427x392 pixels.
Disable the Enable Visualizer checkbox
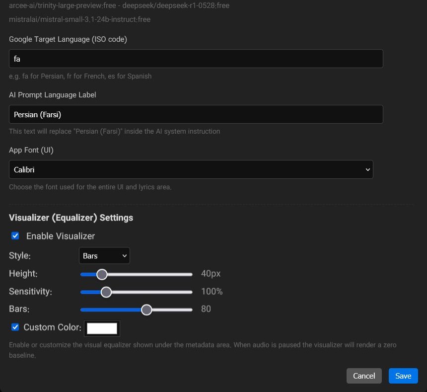point(15,235)
